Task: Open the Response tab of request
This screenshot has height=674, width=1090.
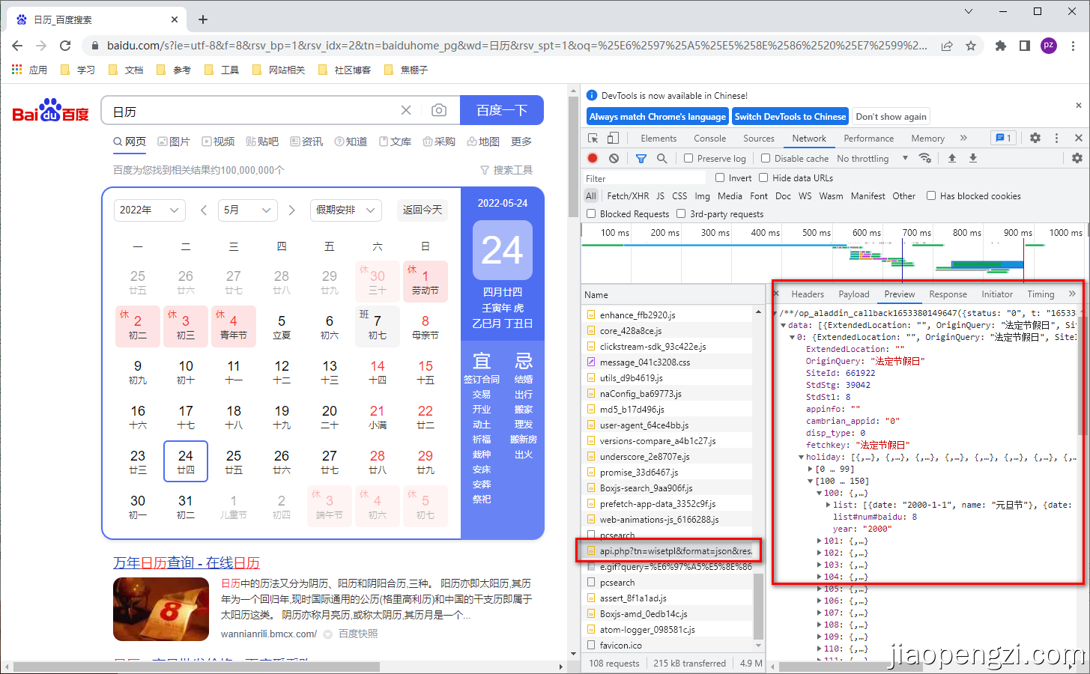Action: [x=948, y=294]
